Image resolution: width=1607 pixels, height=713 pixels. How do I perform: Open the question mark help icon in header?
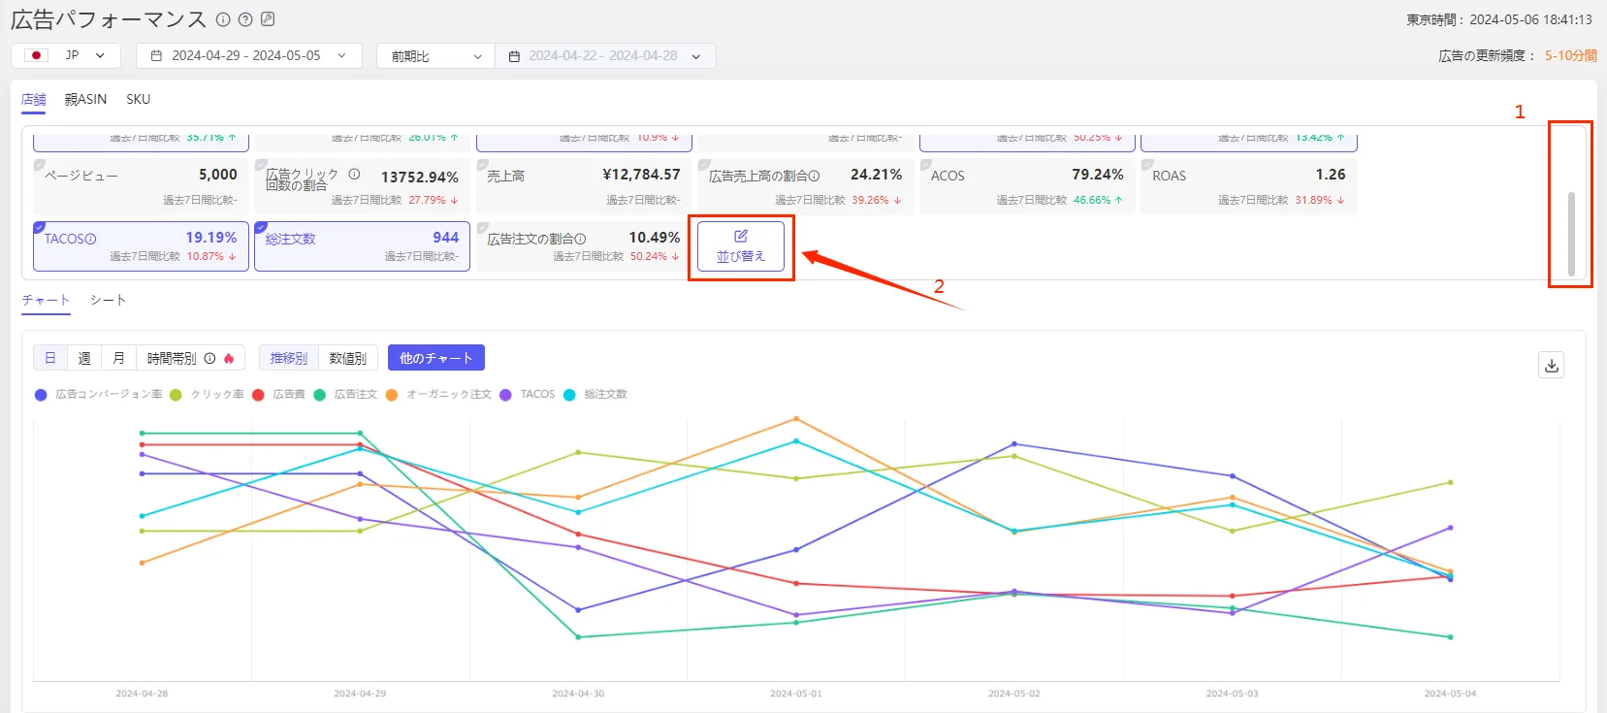[245, 19]
